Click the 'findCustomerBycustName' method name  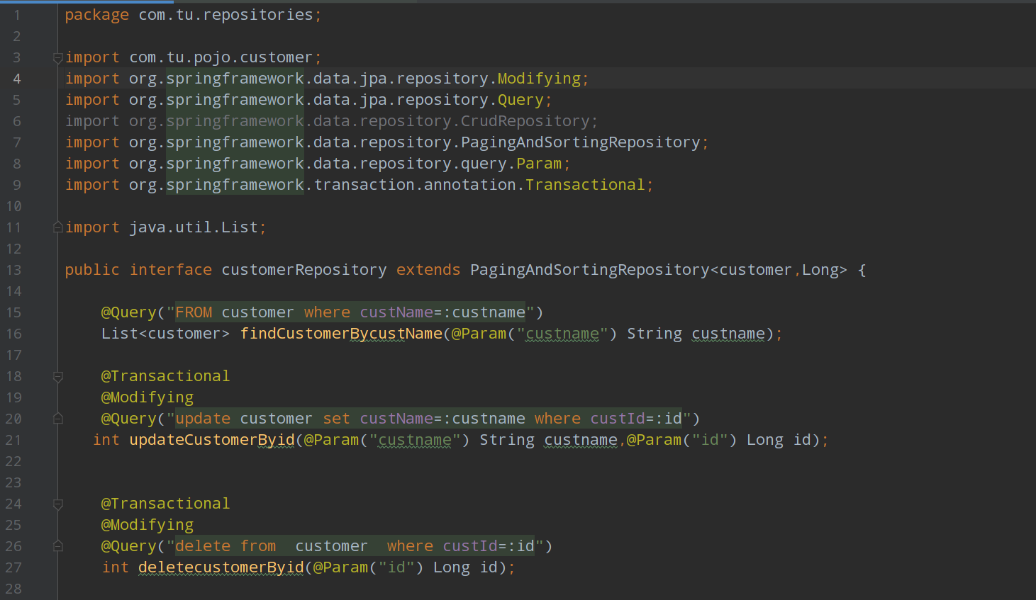click(x=341, y=334)
